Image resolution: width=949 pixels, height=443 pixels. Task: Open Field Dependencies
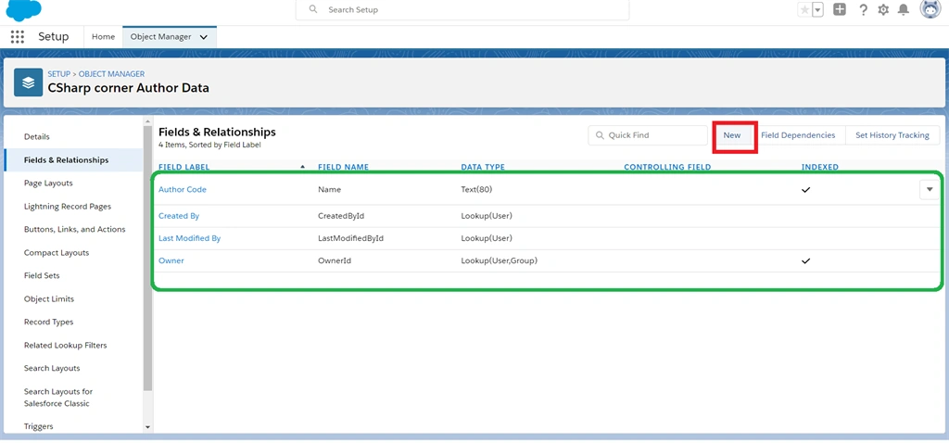798,135
